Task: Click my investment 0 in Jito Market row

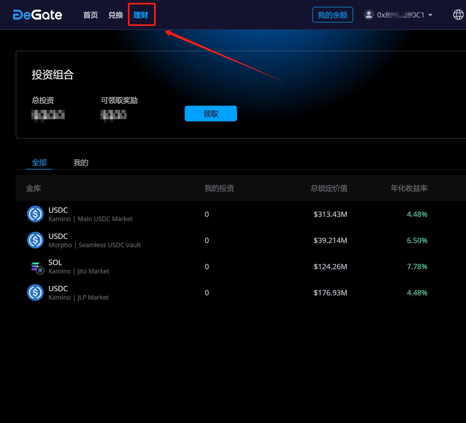Action: point(207,267)
